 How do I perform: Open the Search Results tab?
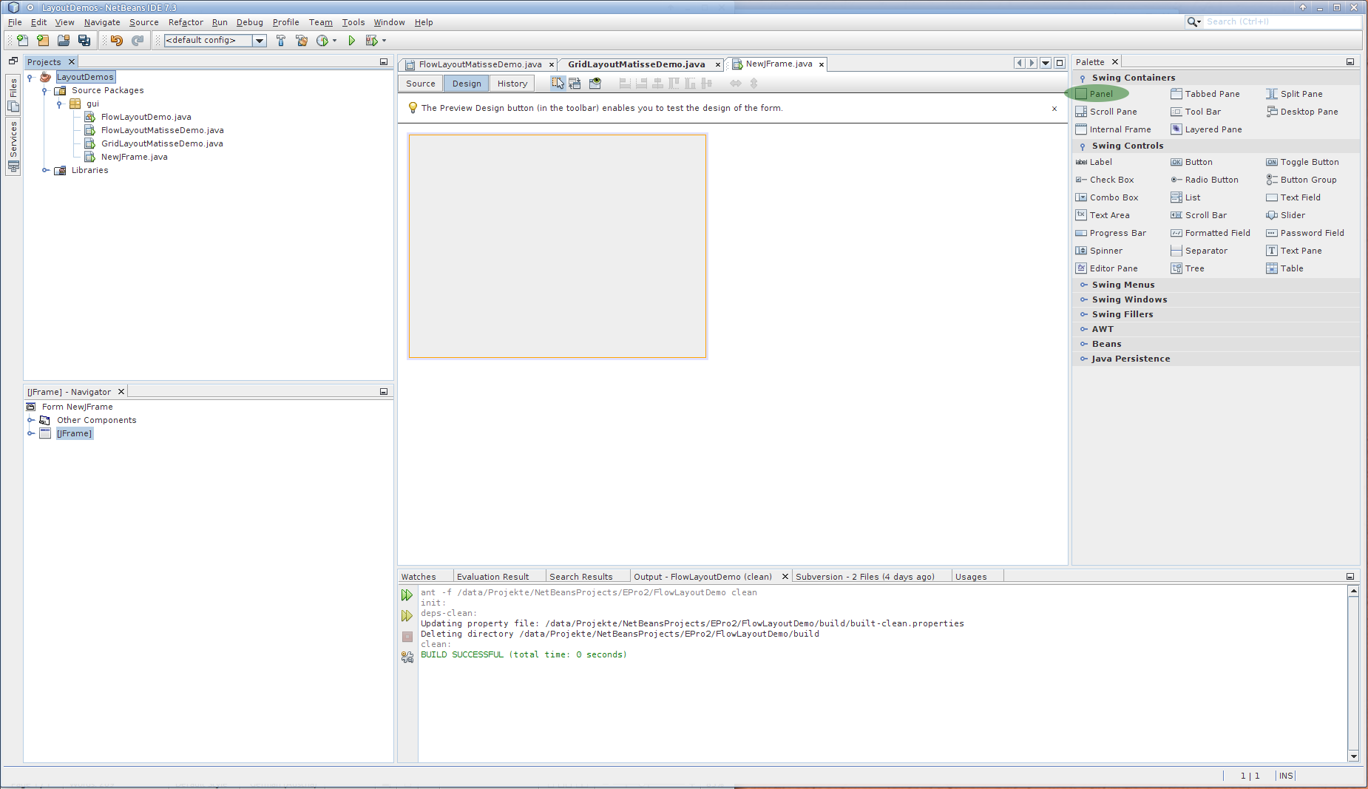coord(580,577)
